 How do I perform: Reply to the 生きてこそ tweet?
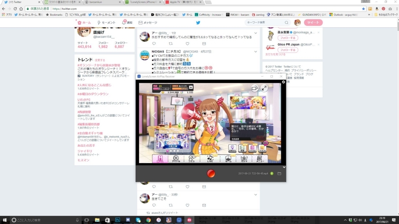154,205
